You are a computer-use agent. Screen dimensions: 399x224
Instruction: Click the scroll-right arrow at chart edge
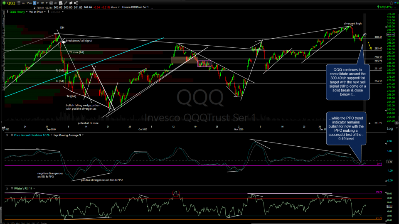click(x=397, y=123)
